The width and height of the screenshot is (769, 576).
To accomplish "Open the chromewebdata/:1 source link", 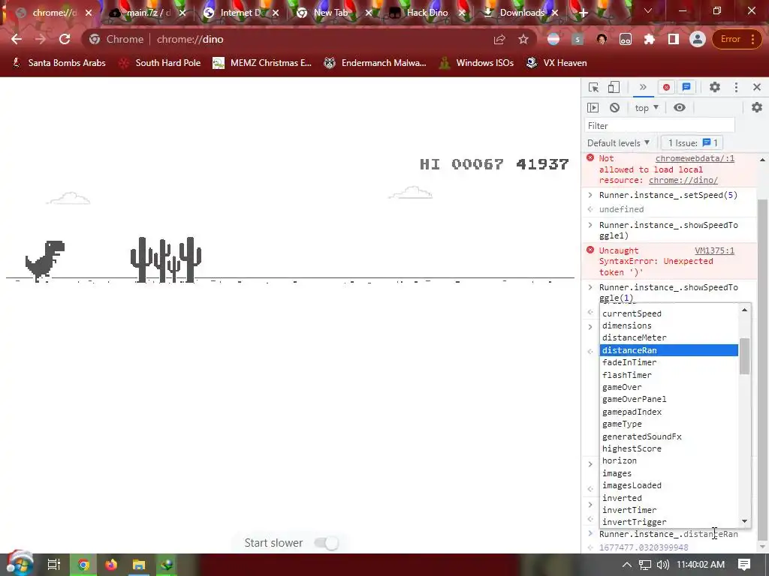I will click(695, 158).
